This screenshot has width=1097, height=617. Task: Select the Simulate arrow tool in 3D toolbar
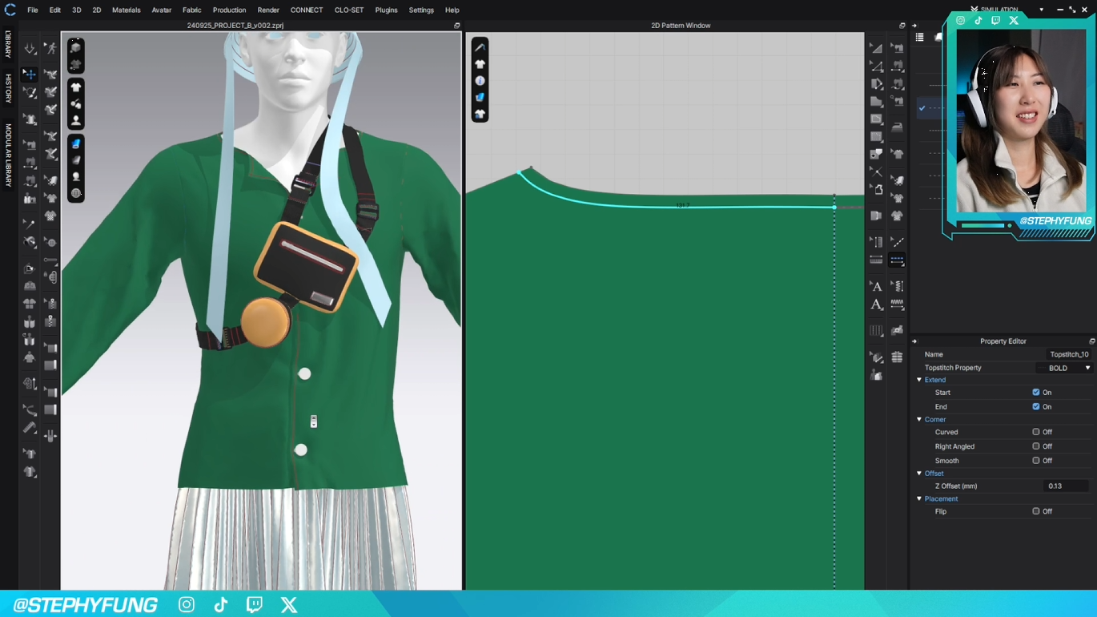[x=30, y=49]
